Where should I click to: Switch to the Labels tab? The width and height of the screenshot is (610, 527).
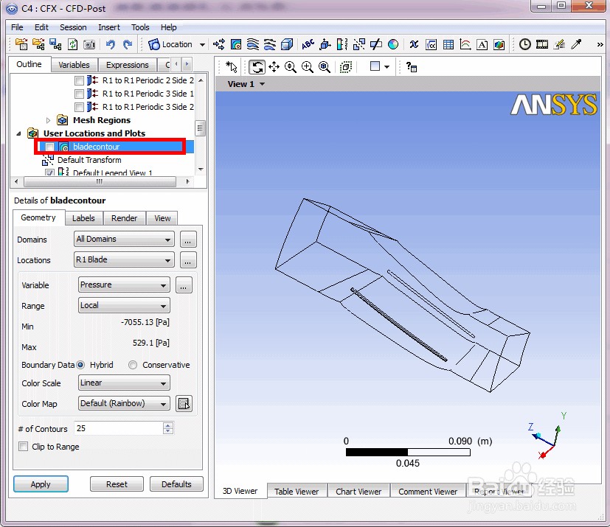83,218
